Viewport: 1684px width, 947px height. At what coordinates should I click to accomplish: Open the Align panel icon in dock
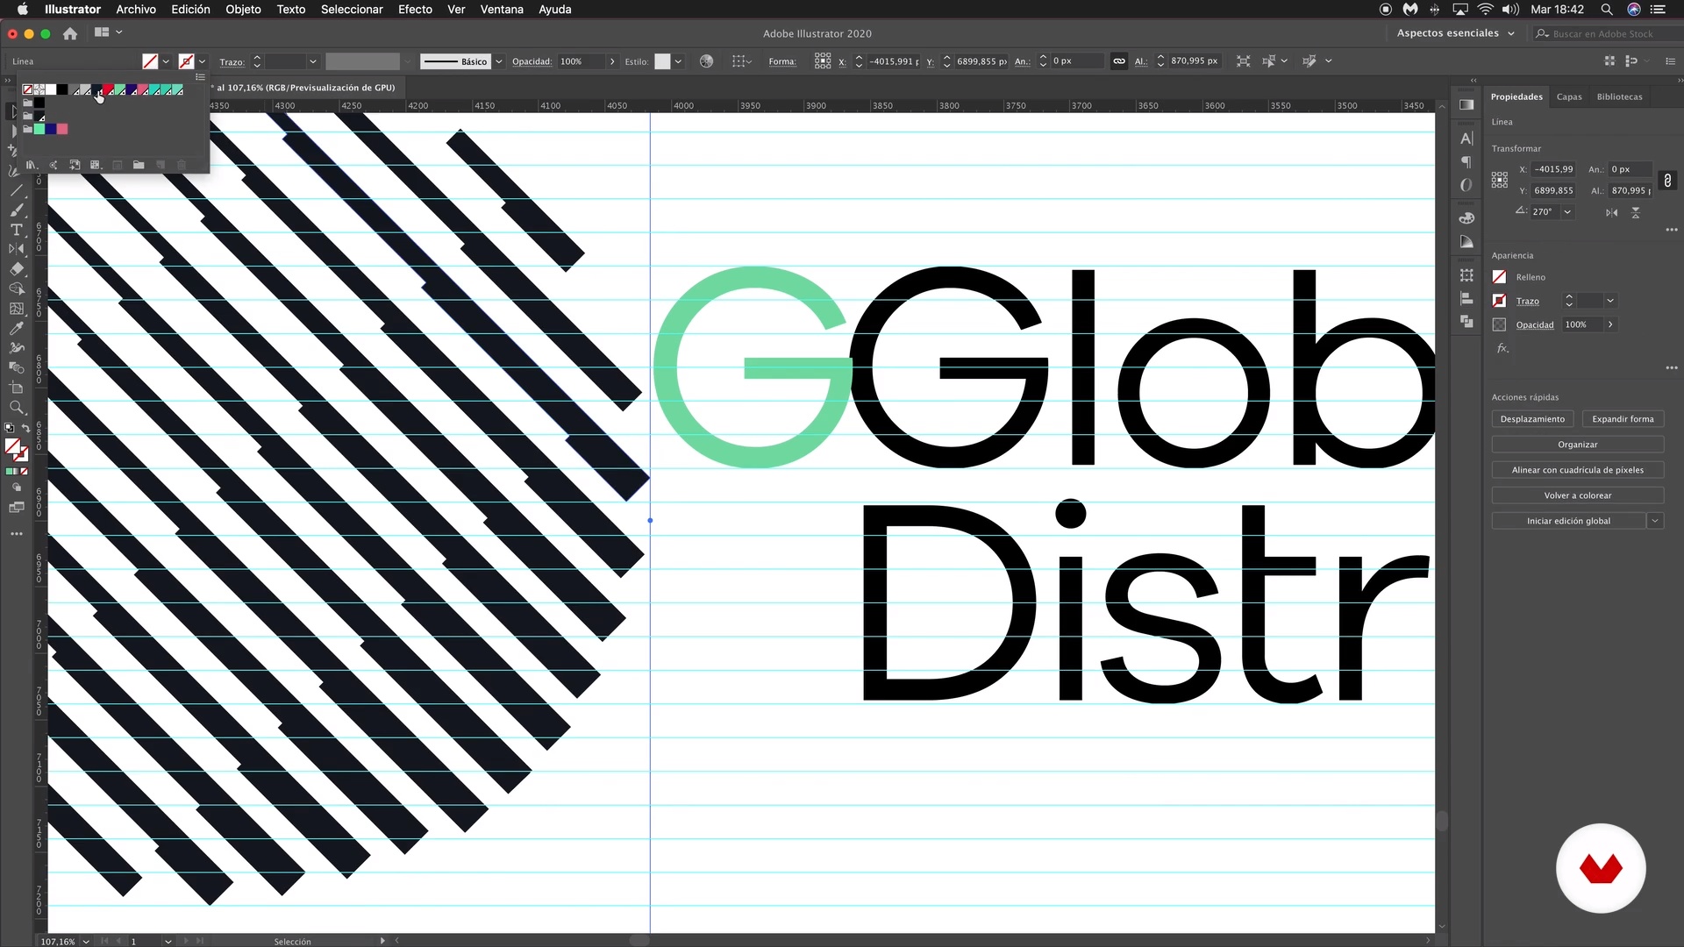(x=1466, y=299)
